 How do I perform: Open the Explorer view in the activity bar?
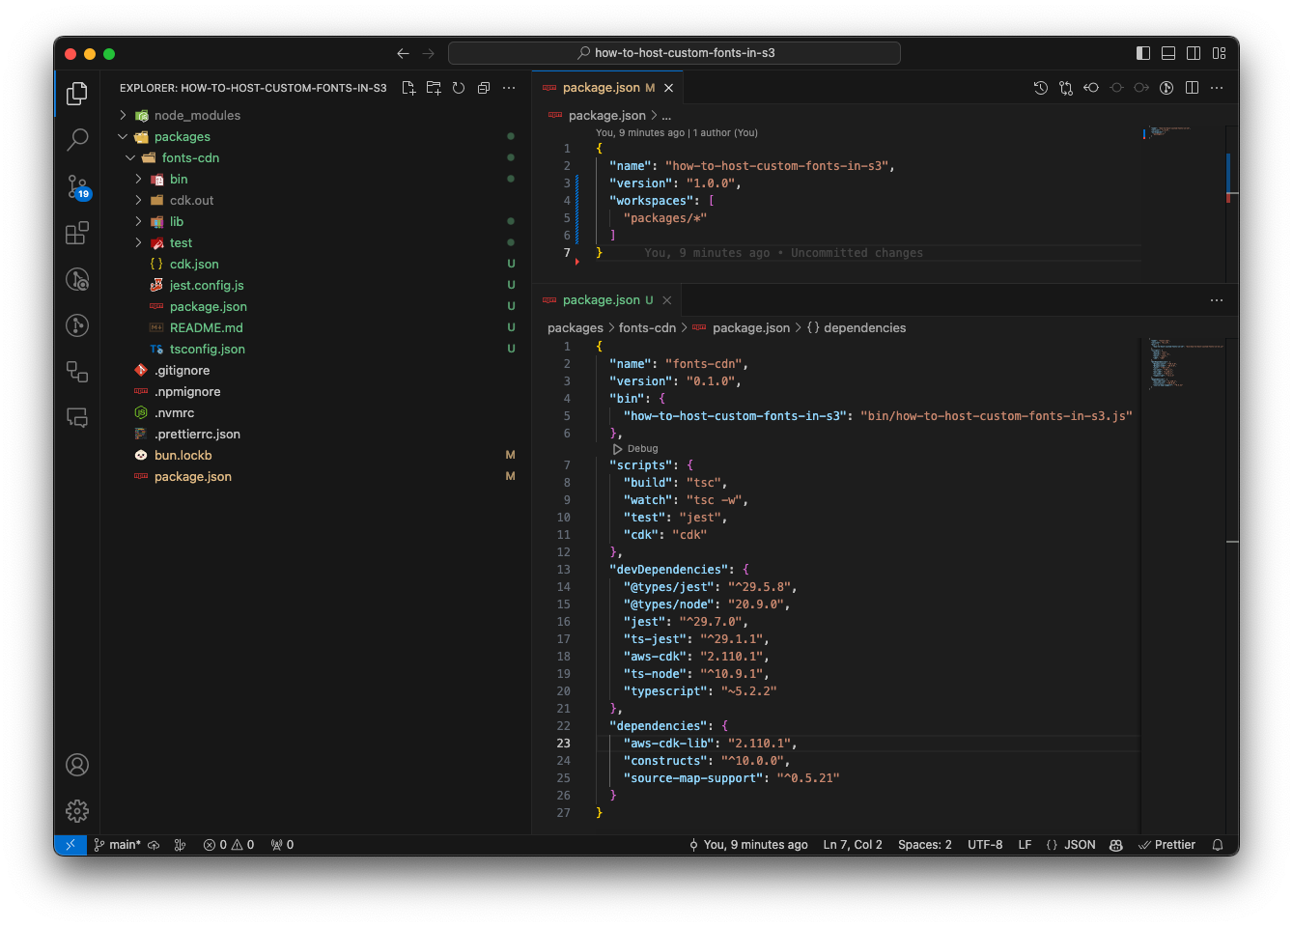(77, 94)
